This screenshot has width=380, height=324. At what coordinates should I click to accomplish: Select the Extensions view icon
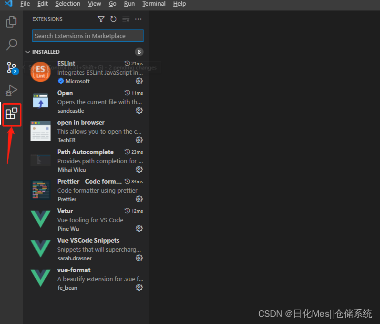click(x=11, y=113)
